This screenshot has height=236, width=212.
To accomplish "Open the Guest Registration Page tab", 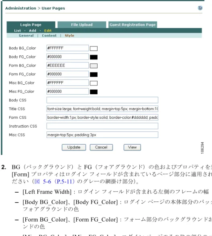I will (132, 25).
